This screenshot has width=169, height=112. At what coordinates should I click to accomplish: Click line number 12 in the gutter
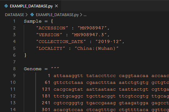(x=13, y=96)
